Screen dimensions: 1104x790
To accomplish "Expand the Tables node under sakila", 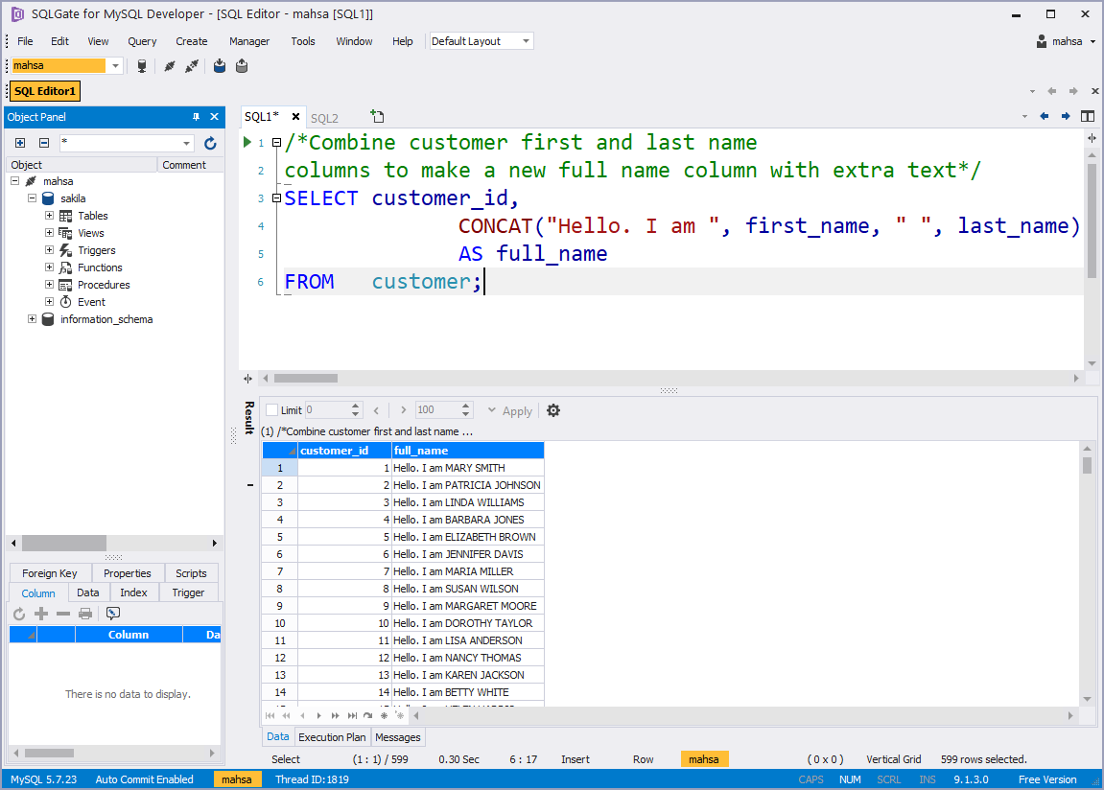I will click(x=49, y=215).
